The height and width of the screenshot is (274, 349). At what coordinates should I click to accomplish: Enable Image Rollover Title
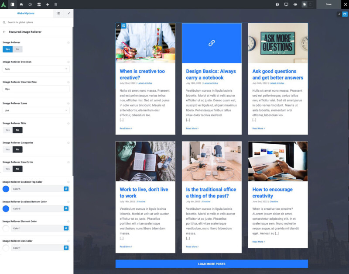pos(8,130)
